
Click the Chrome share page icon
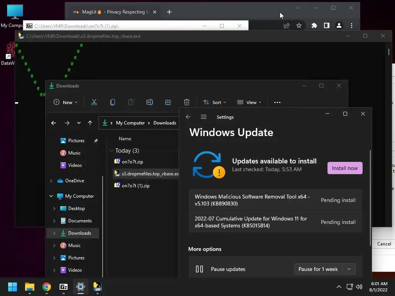tap(287, 25)
